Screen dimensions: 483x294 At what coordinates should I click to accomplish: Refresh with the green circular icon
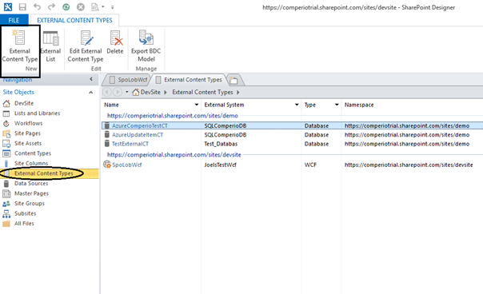point(66,6)
